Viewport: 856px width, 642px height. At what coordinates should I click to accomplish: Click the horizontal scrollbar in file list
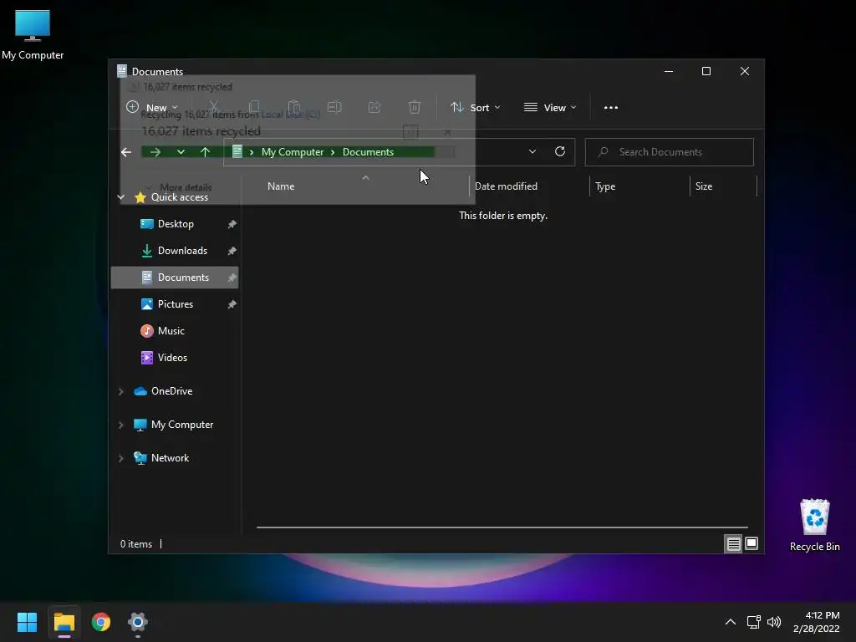point(502,527)
